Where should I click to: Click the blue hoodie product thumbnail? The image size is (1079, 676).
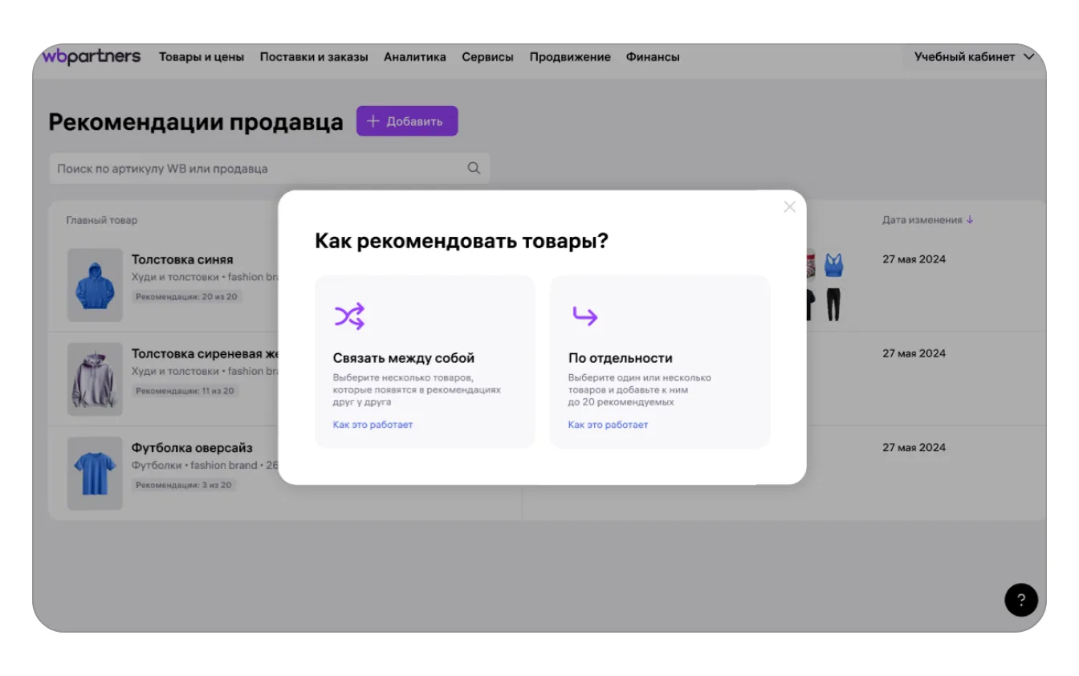point(95,285)
